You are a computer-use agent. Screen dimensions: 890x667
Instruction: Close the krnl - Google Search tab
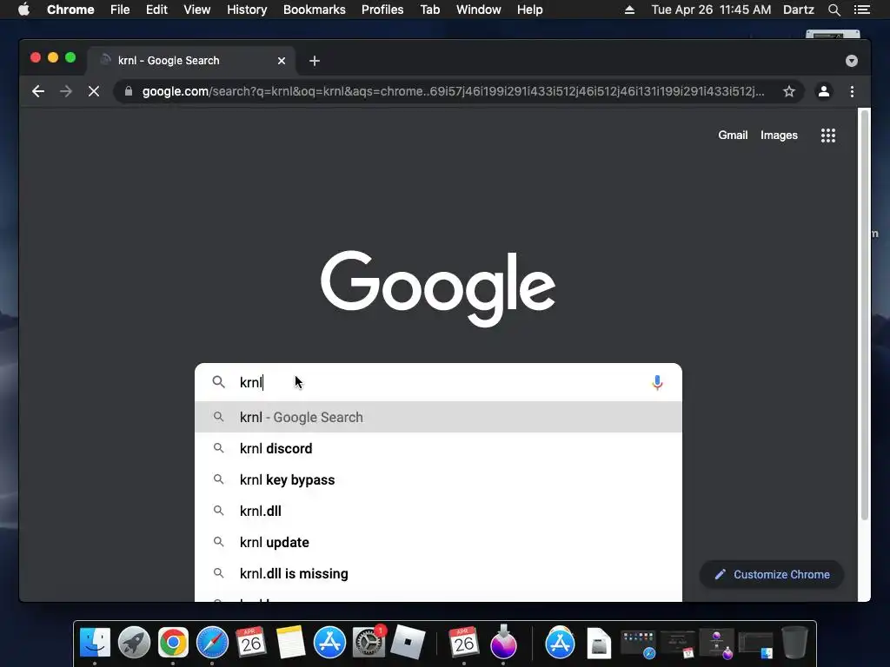point(282,61)
